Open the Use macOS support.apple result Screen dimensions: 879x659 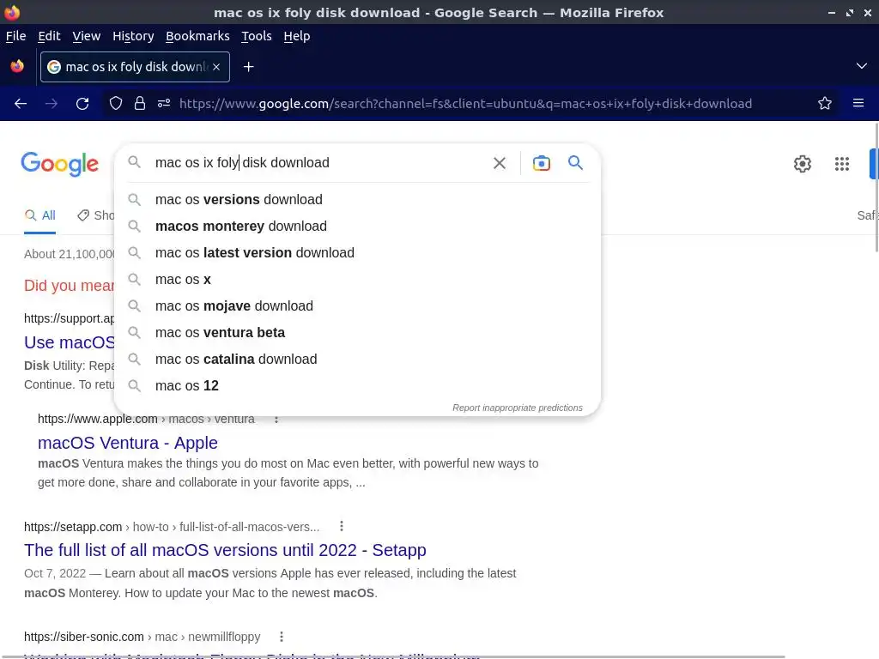69,342
